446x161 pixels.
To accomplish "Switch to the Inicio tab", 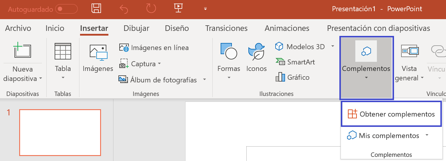I will (55, 28).
